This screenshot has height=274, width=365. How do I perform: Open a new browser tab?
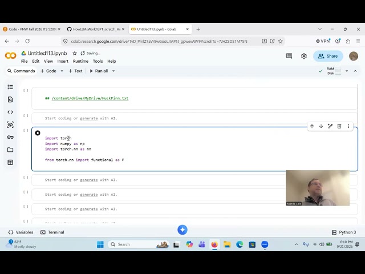198,29
